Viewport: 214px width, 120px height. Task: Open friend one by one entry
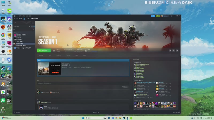pyautogui.click(x=163, y=95)
